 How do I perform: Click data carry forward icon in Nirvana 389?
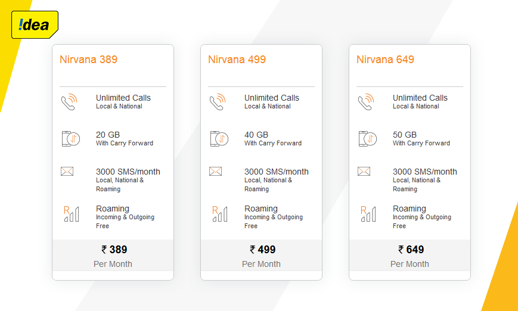click(x=71, y=139)
